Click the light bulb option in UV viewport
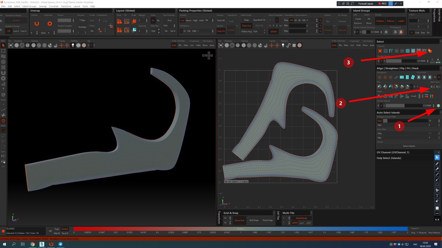Screen dimensions: 442x248 (x=283, y=45)
